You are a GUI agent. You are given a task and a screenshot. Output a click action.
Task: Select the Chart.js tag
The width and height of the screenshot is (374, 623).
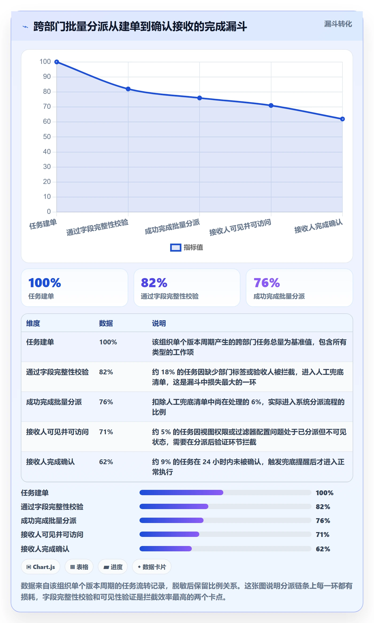[x=41, y=567]
